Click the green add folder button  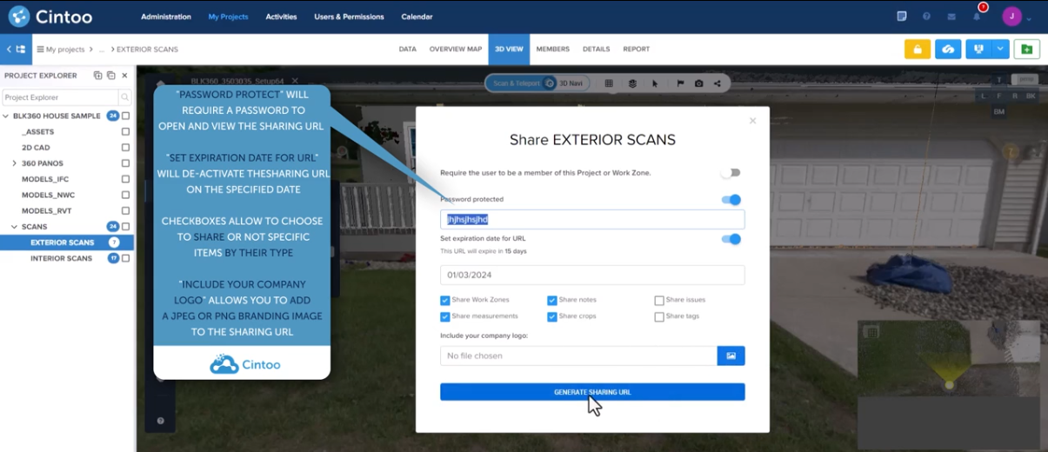pyautogui.click(x=1026, y=50)
